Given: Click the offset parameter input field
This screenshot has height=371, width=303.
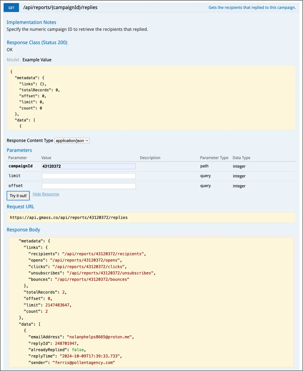Looking at the screenshot, I should [x=89, y=186].
